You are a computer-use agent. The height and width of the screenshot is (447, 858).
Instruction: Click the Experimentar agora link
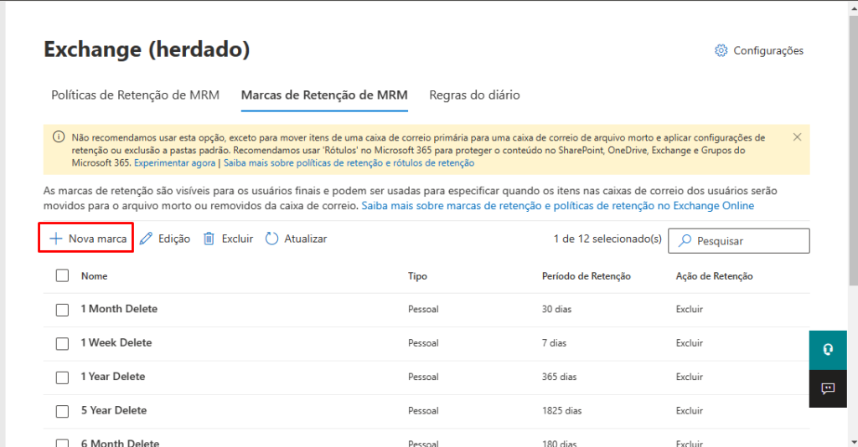coord(174,163)
